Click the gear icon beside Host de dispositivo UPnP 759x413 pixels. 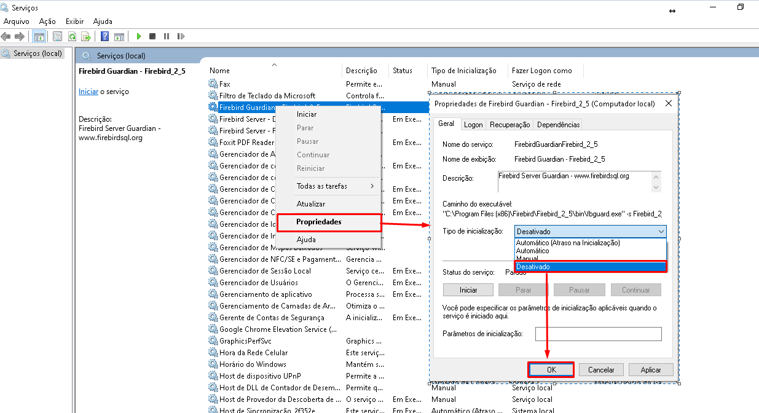(x=213, y=376)
